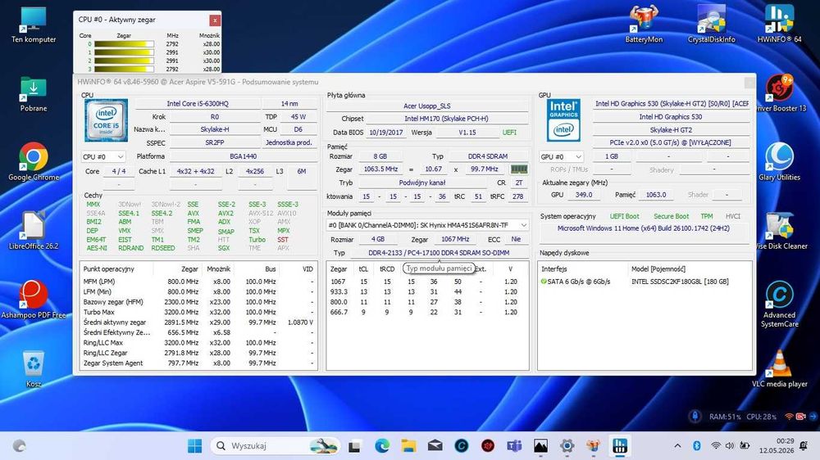Launch BatteryMon from the desktop
Image resolution: width=820 pixels, height=460 pixels.
coord(644,25)
